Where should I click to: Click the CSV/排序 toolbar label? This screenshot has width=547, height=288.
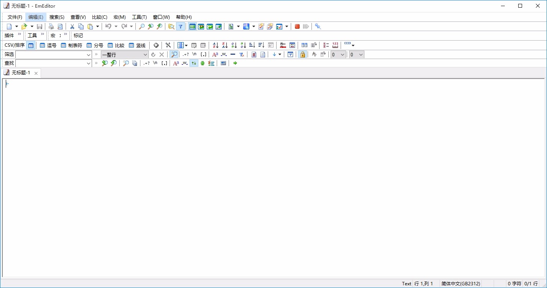tap(14, 45)
